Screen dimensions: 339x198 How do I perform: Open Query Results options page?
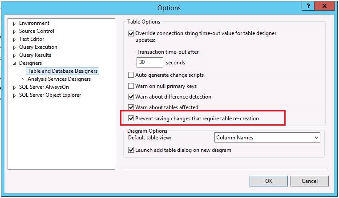coord(35,55)
